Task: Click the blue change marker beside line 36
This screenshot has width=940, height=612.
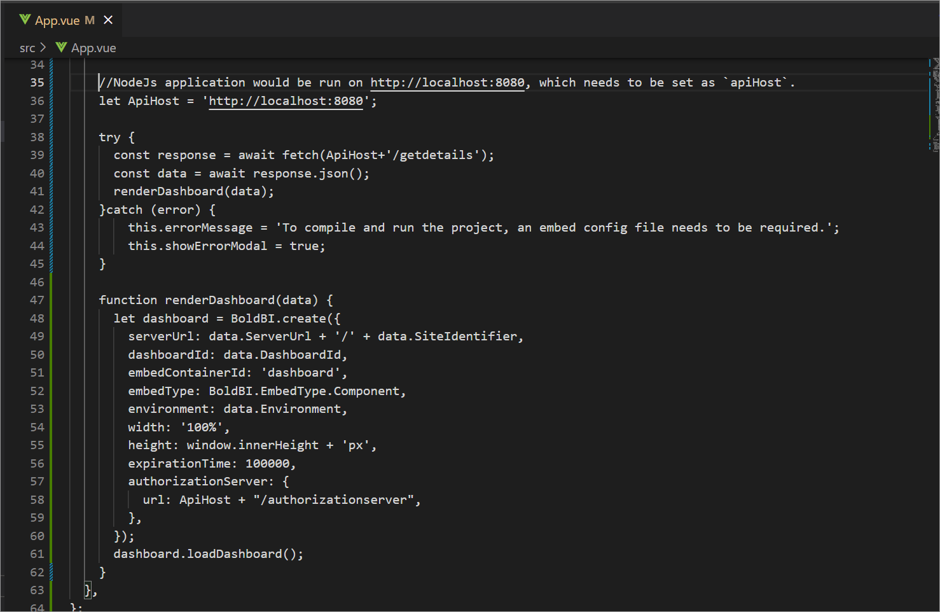Action: coord(52,101)
